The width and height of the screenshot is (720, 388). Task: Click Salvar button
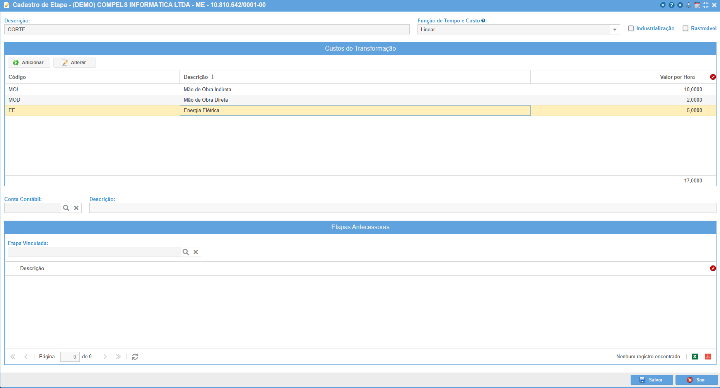point(652,380)
